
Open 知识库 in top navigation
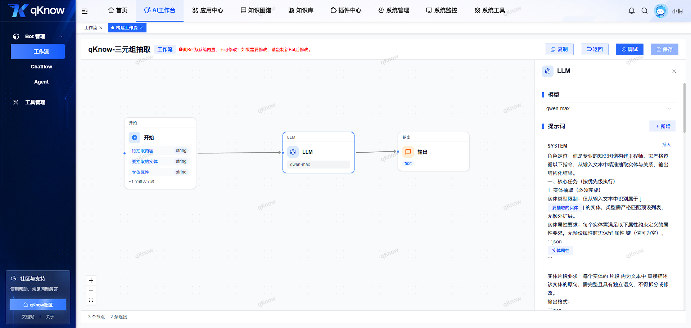[x=301, y=10]
